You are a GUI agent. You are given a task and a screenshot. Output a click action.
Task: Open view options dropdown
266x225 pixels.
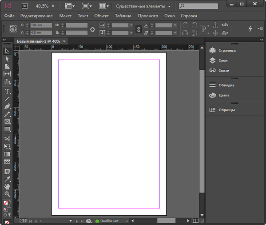[70, 6]
